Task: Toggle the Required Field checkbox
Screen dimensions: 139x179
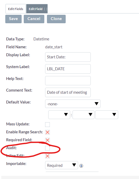Action: (x=47, y=140)
